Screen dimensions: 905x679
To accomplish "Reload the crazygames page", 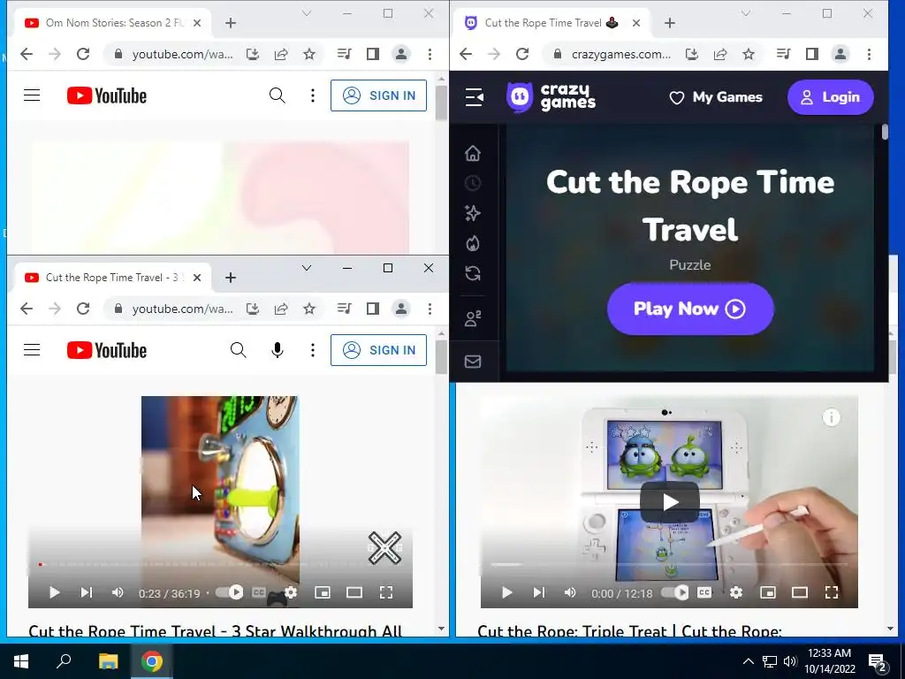I will (x=522, y=54).
